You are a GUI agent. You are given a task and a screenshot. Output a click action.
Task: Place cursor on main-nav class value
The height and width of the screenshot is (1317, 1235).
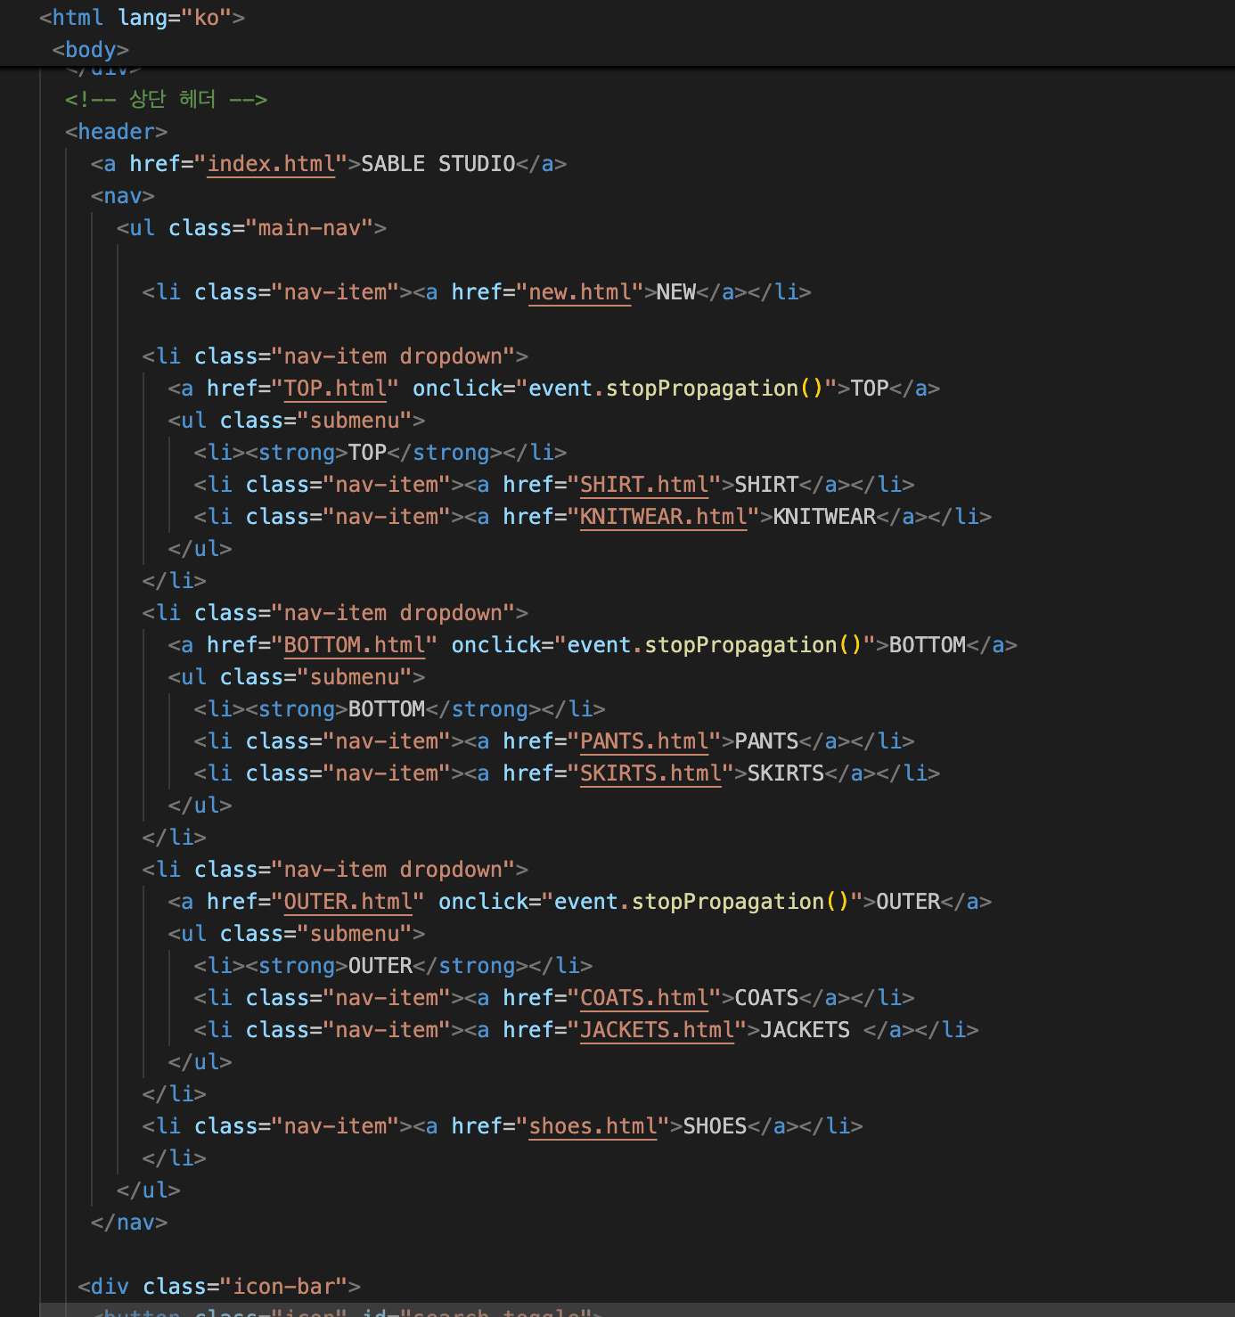coord(309,228)
